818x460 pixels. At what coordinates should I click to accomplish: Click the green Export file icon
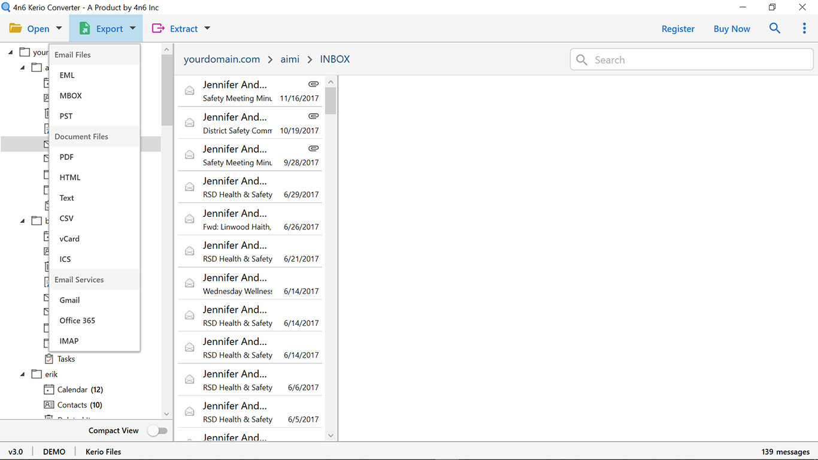(x=85, y=28)
